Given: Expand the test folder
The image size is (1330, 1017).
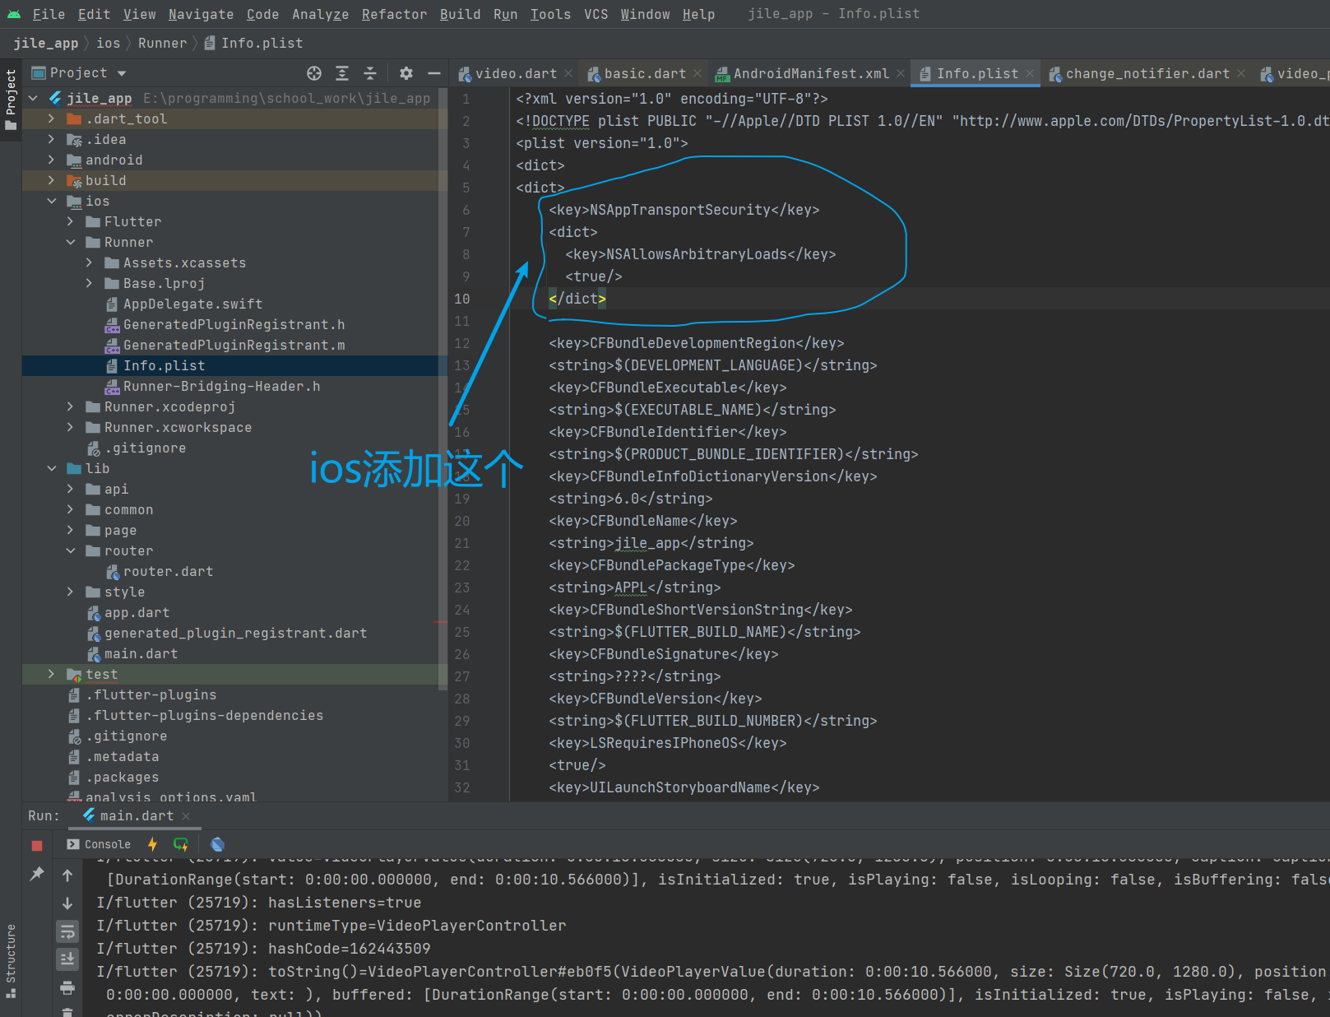Looking at the screenshot, I should [x=52, y=674].
